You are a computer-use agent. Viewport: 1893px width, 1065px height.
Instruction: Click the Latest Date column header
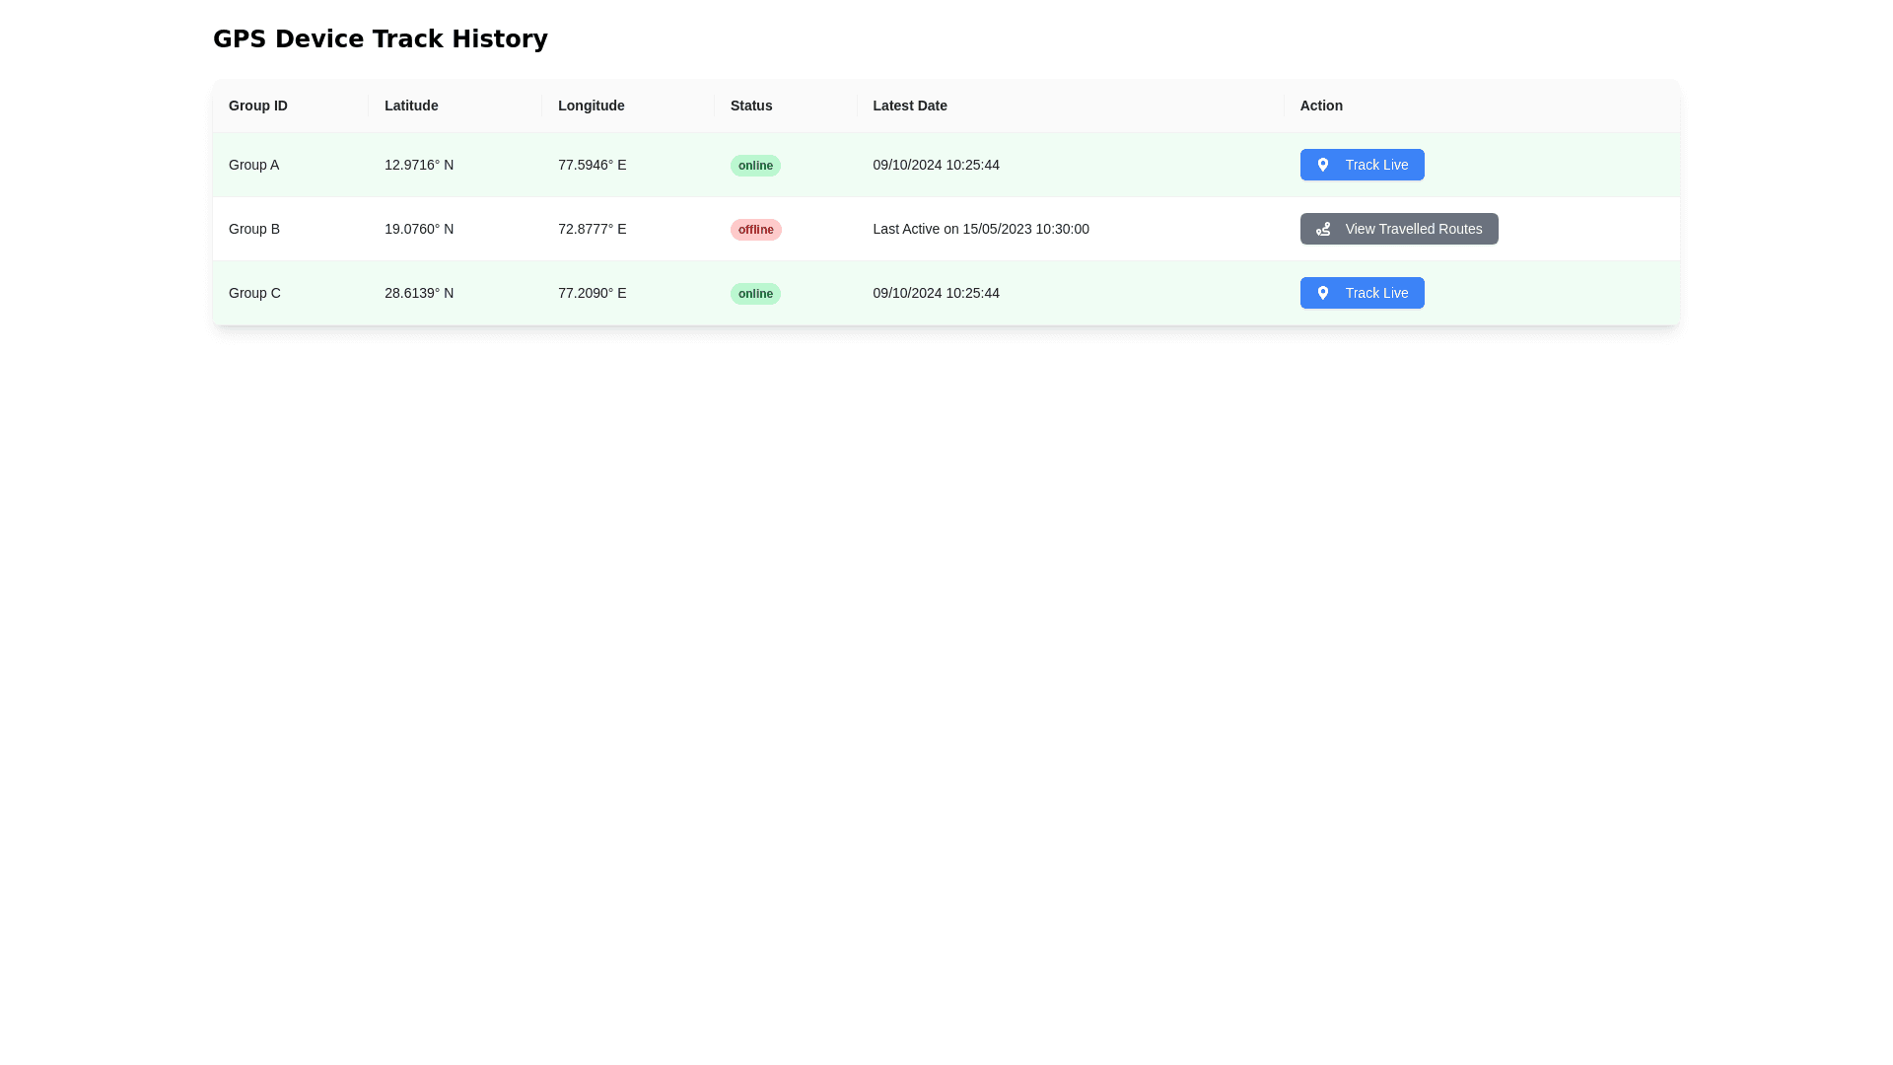[909, 106]
